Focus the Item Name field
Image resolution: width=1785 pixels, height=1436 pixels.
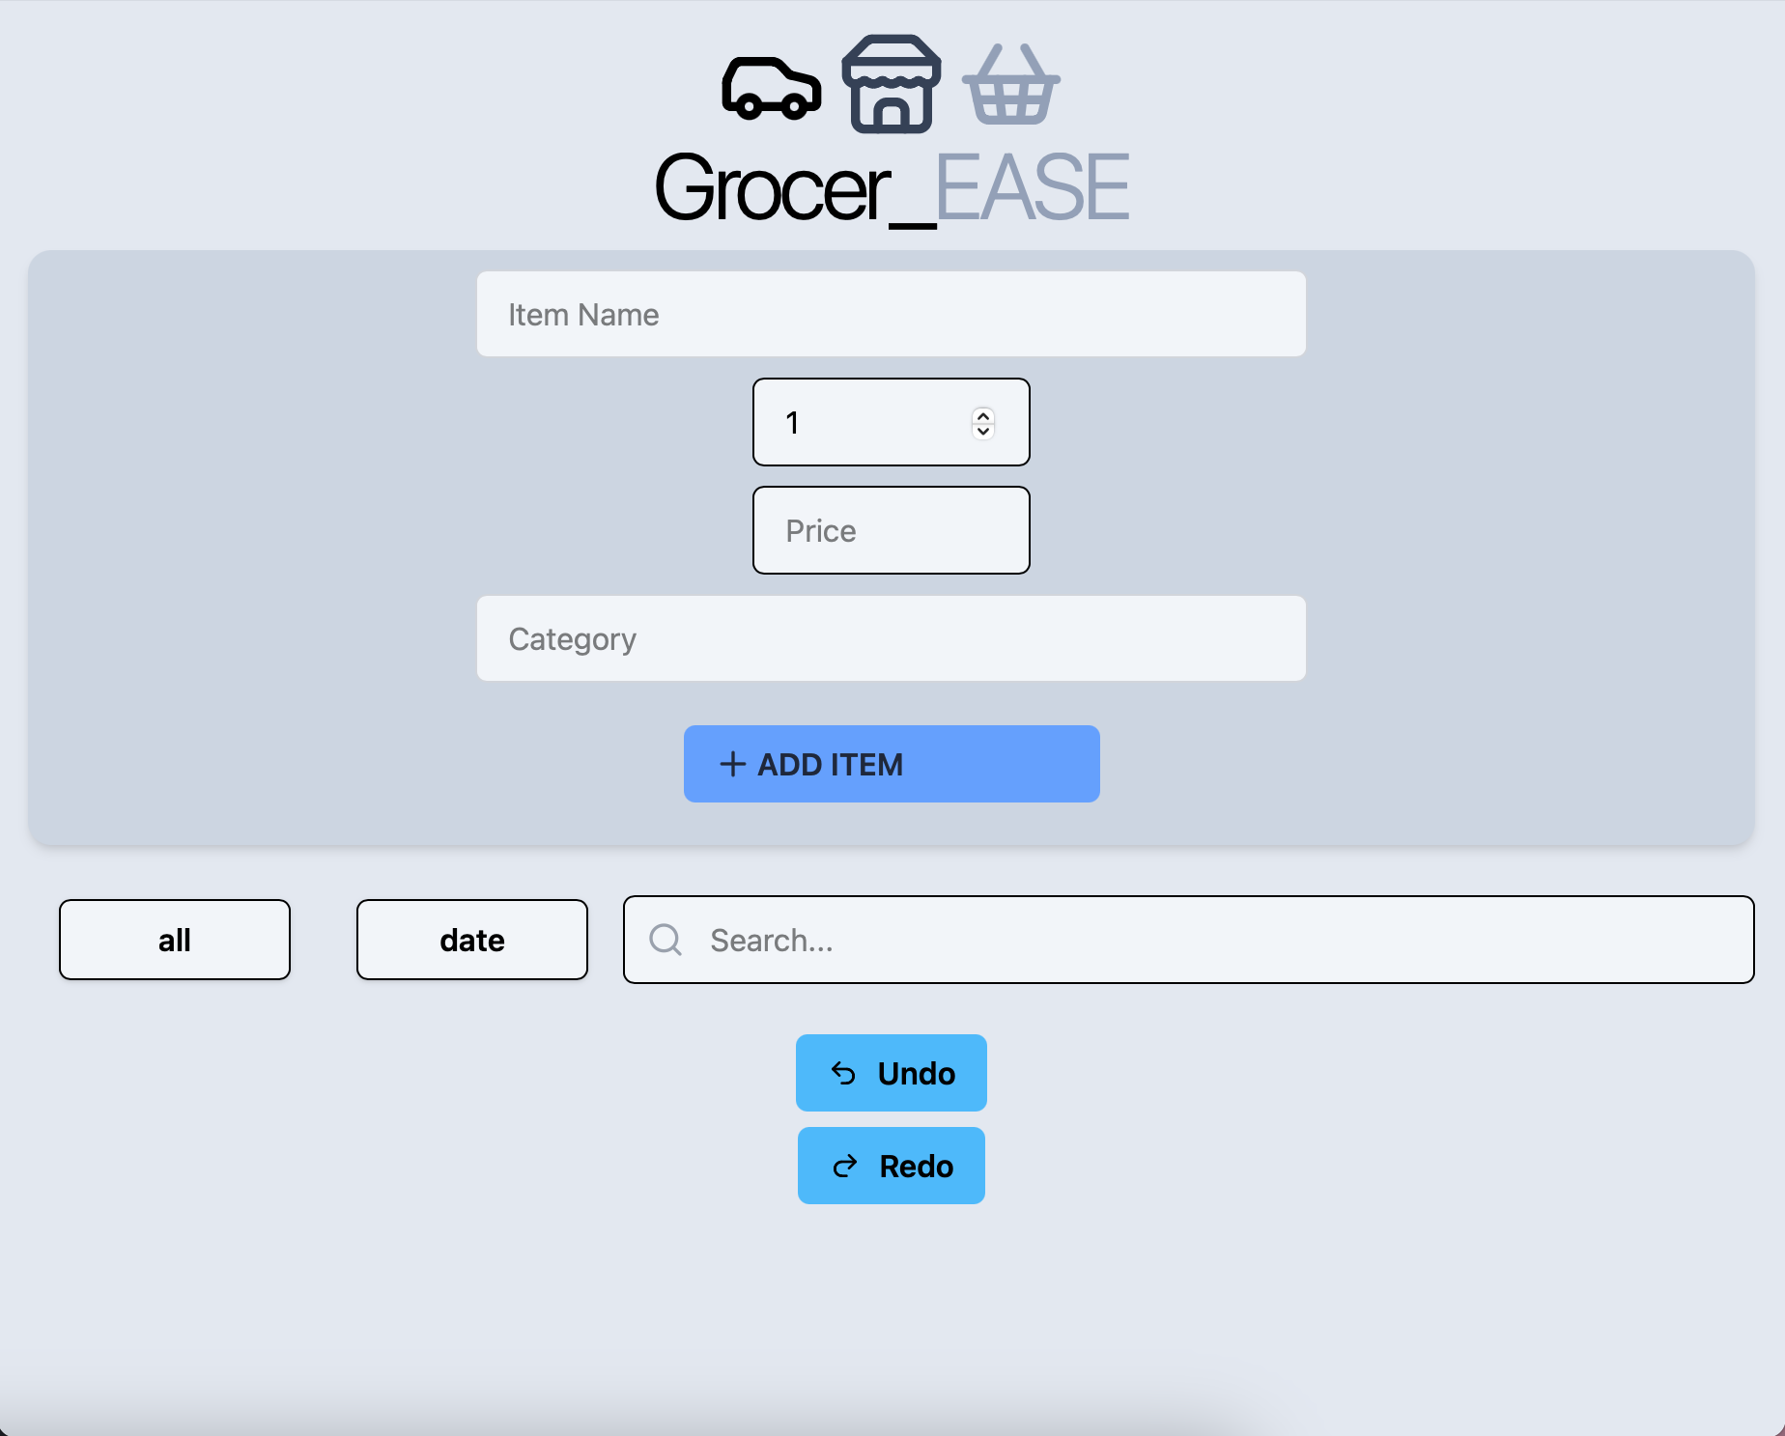891,315
